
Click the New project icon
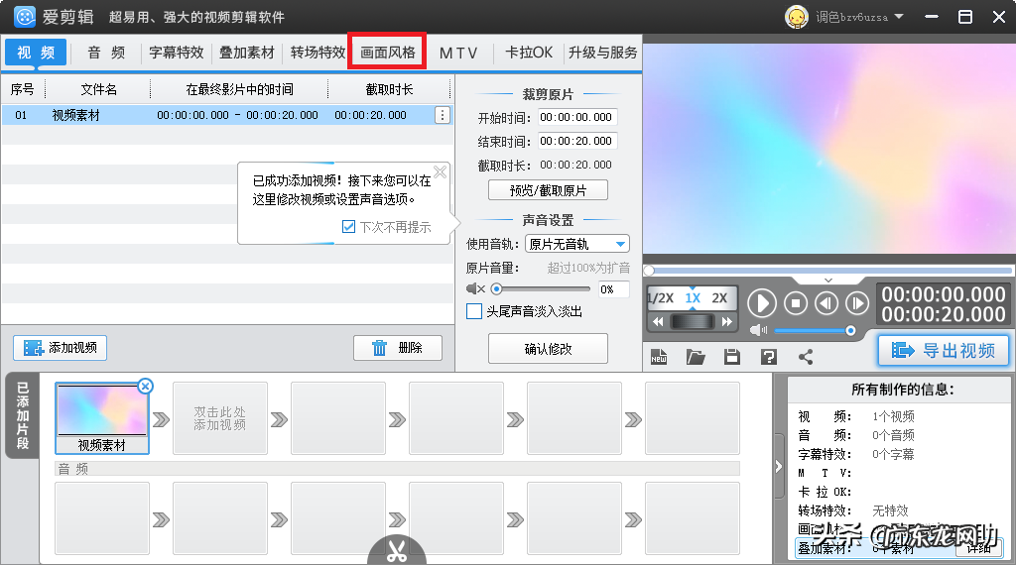coord(660,357)
